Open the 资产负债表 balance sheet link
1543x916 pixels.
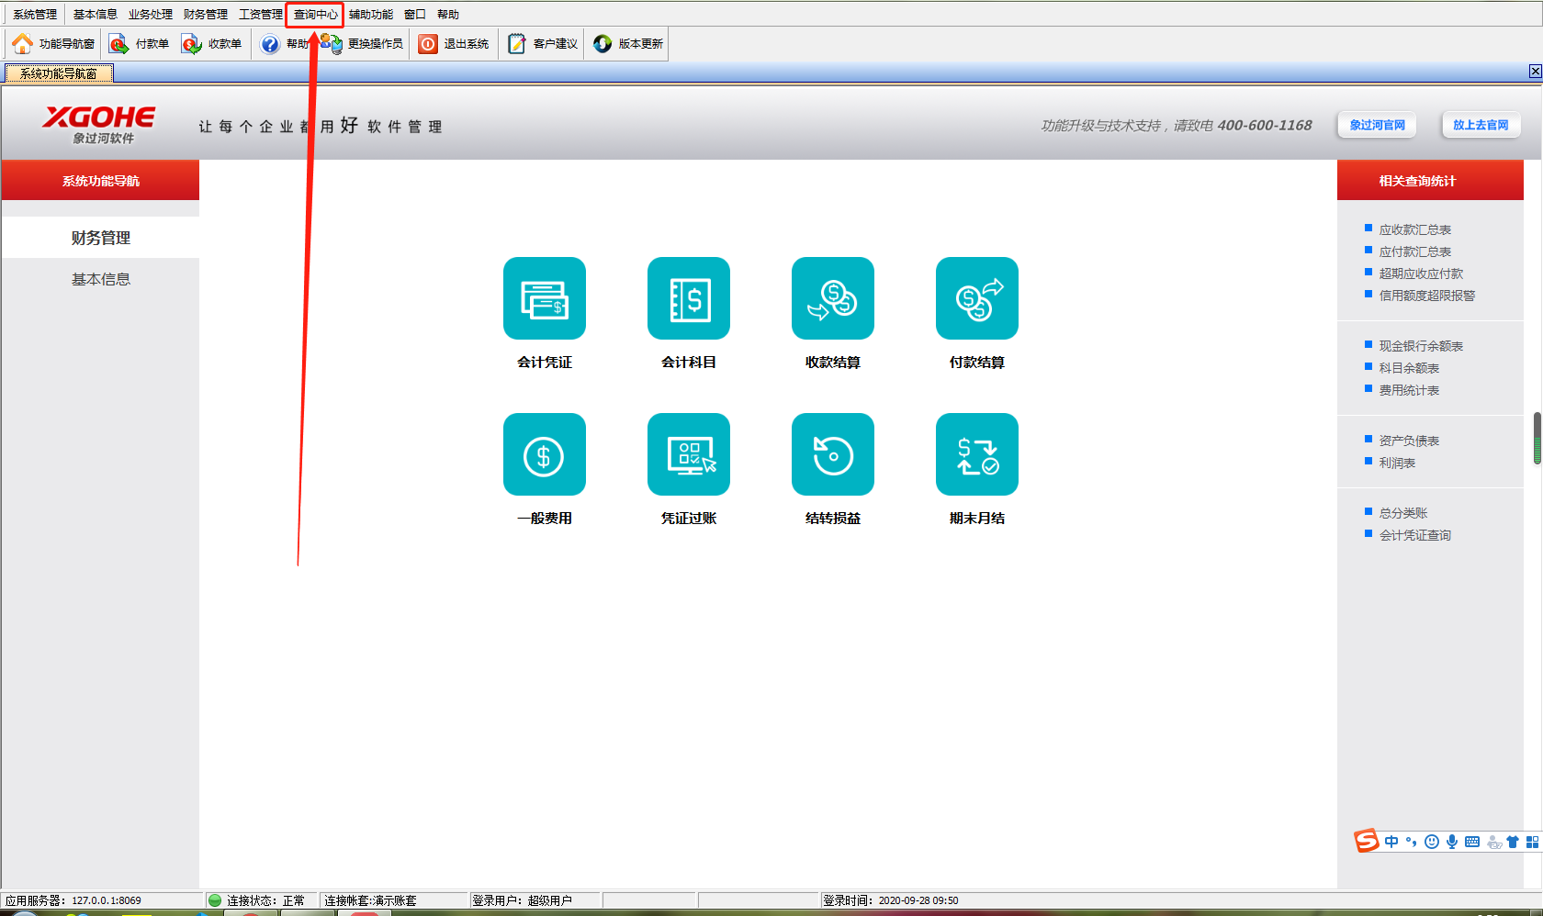(1409, 441)
